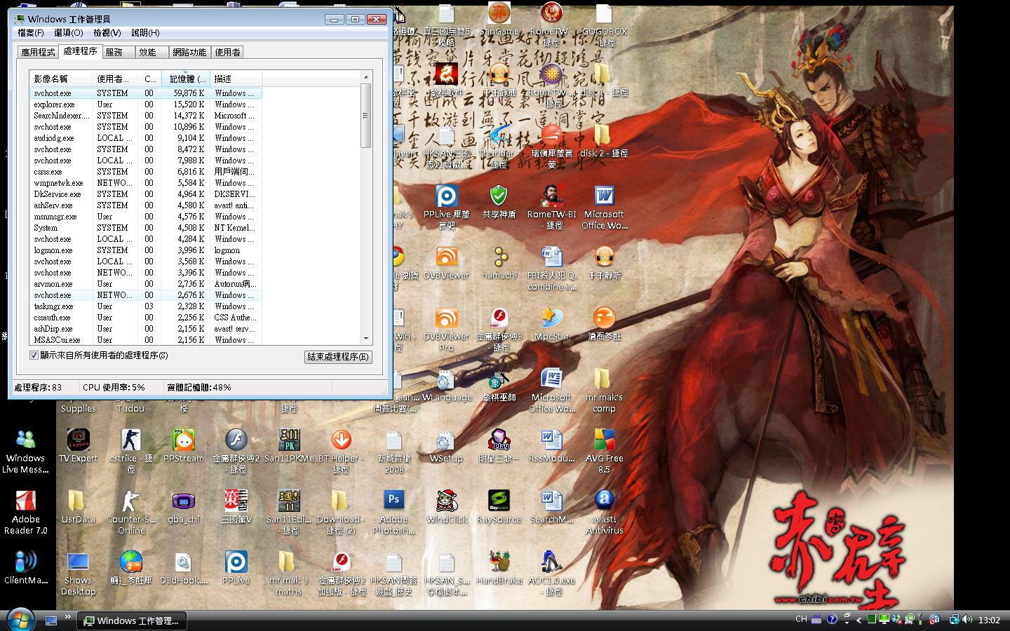Open the SanGame desktop icon
The width and height of the screenshot is (1010, 631).
click(x=499, y=18)
